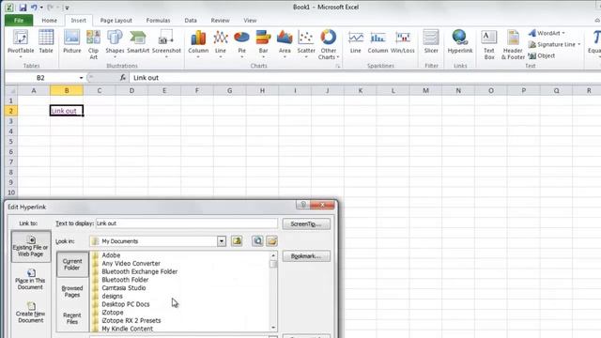
Task: Click the Bookmark button
Action: tap(306, 256)
